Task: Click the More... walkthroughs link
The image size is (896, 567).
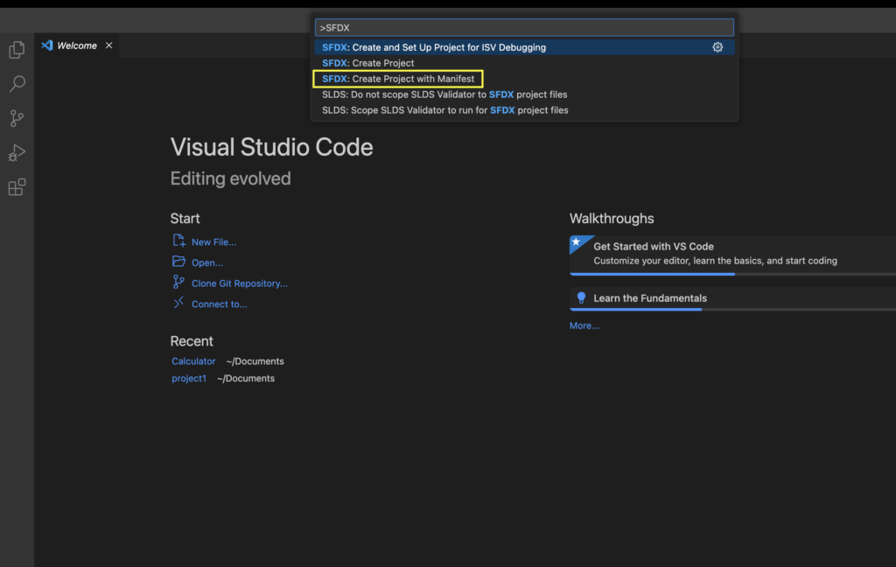Action: point(584,325)
